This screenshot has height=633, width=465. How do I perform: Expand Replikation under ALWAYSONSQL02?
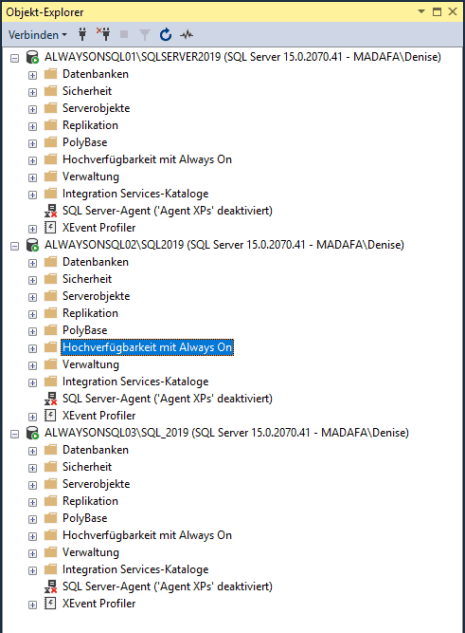coord(32,314)
